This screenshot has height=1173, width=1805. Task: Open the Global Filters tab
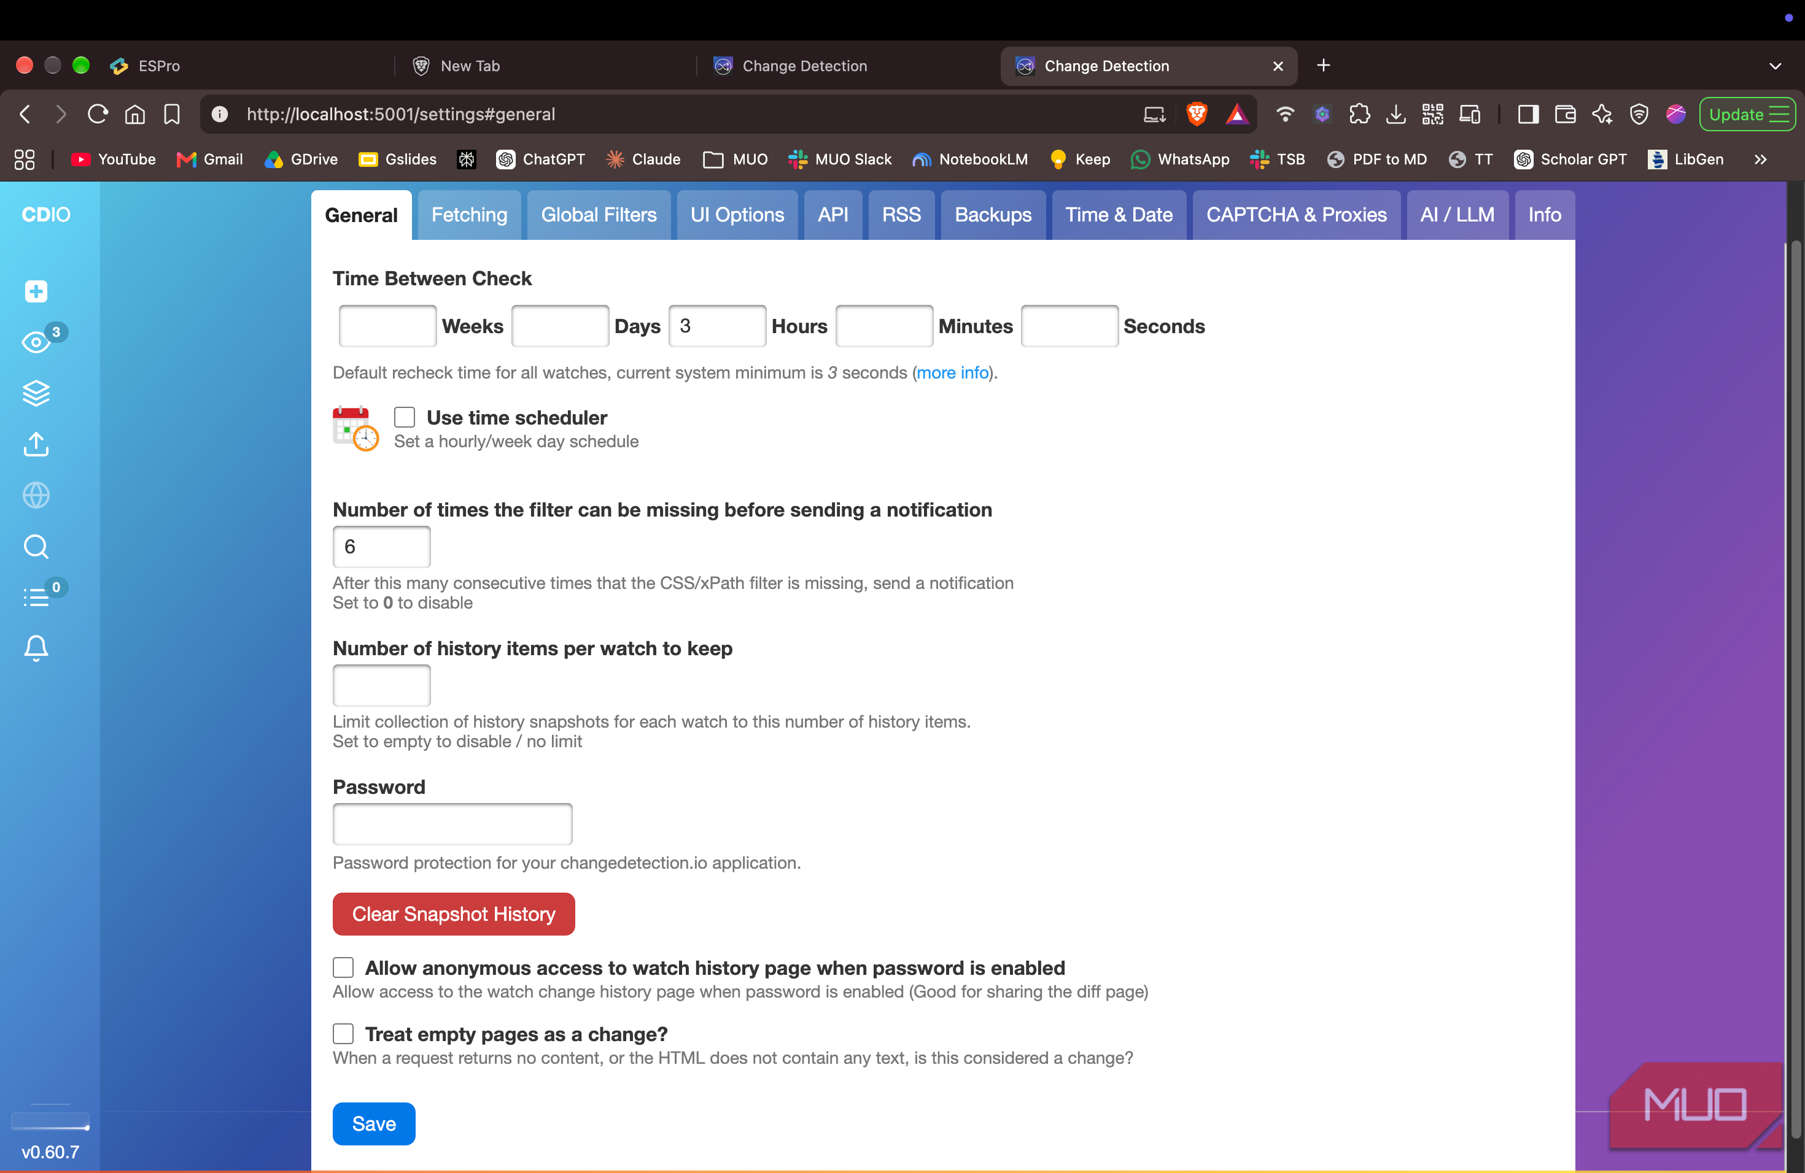(599, 215)
